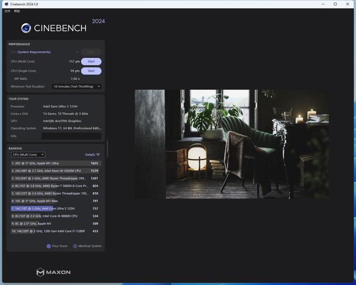This screenshot has width=356, height=285.
Task: Click the Maxon logo
Action: [53, 272]
